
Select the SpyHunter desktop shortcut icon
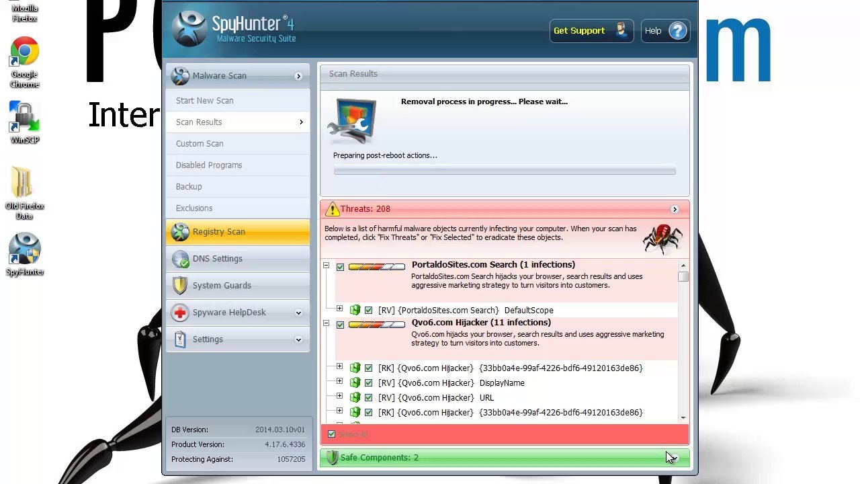pyautogui.click(x=25, y=254)
